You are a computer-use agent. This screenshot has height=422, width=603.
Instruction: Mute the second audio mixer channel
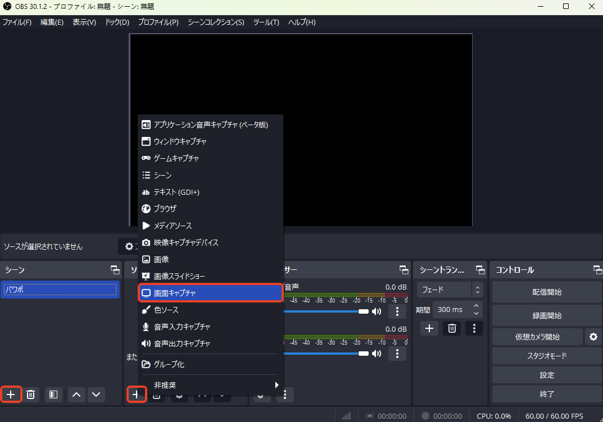click(x=377, y=354)
